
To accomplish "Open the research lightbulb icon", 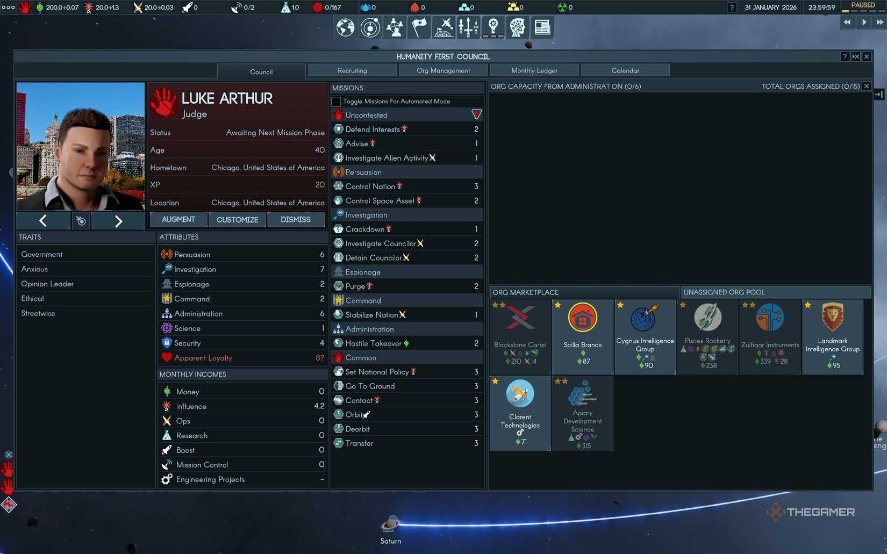I will (493, 27).
